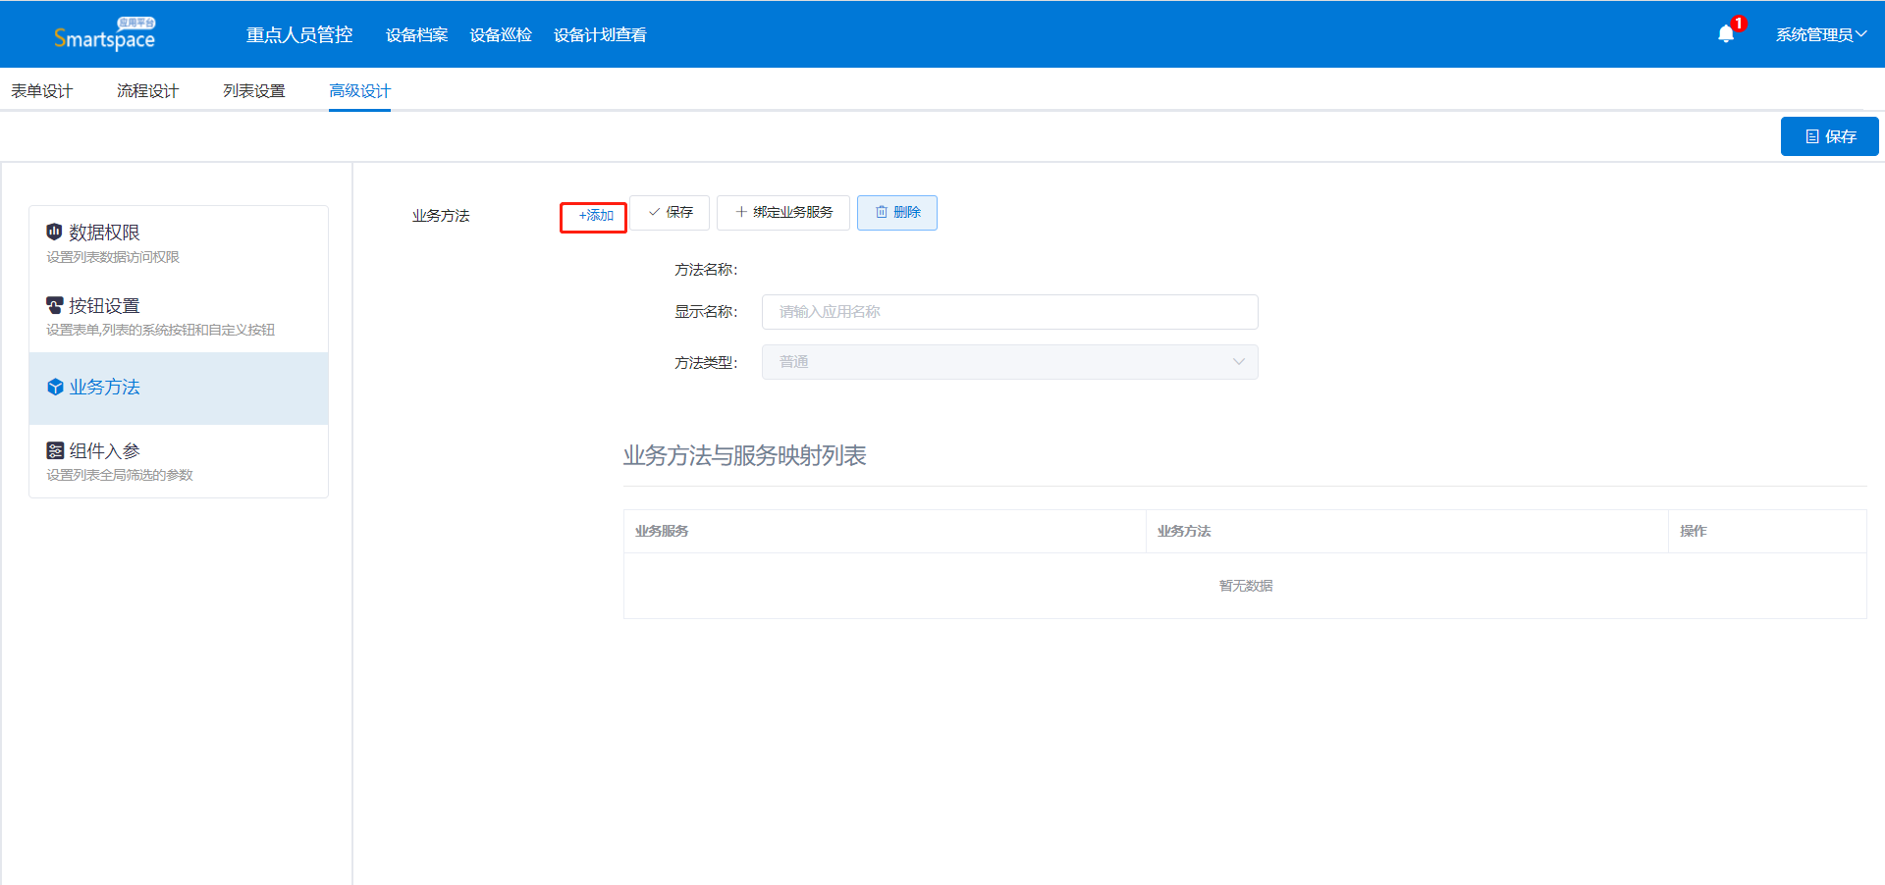The width and height of the screenshot is (1885, 885).
Task: Expand the 系统管理员 user menu
Action: [1821, 34]
